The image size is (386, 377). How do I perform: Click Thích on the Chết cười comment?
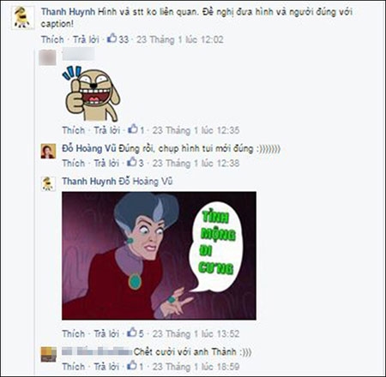74,367
